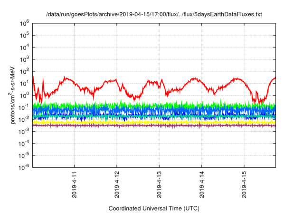Click the 10^-6 y-axis label
304x213 pixels.
(24, 167)
